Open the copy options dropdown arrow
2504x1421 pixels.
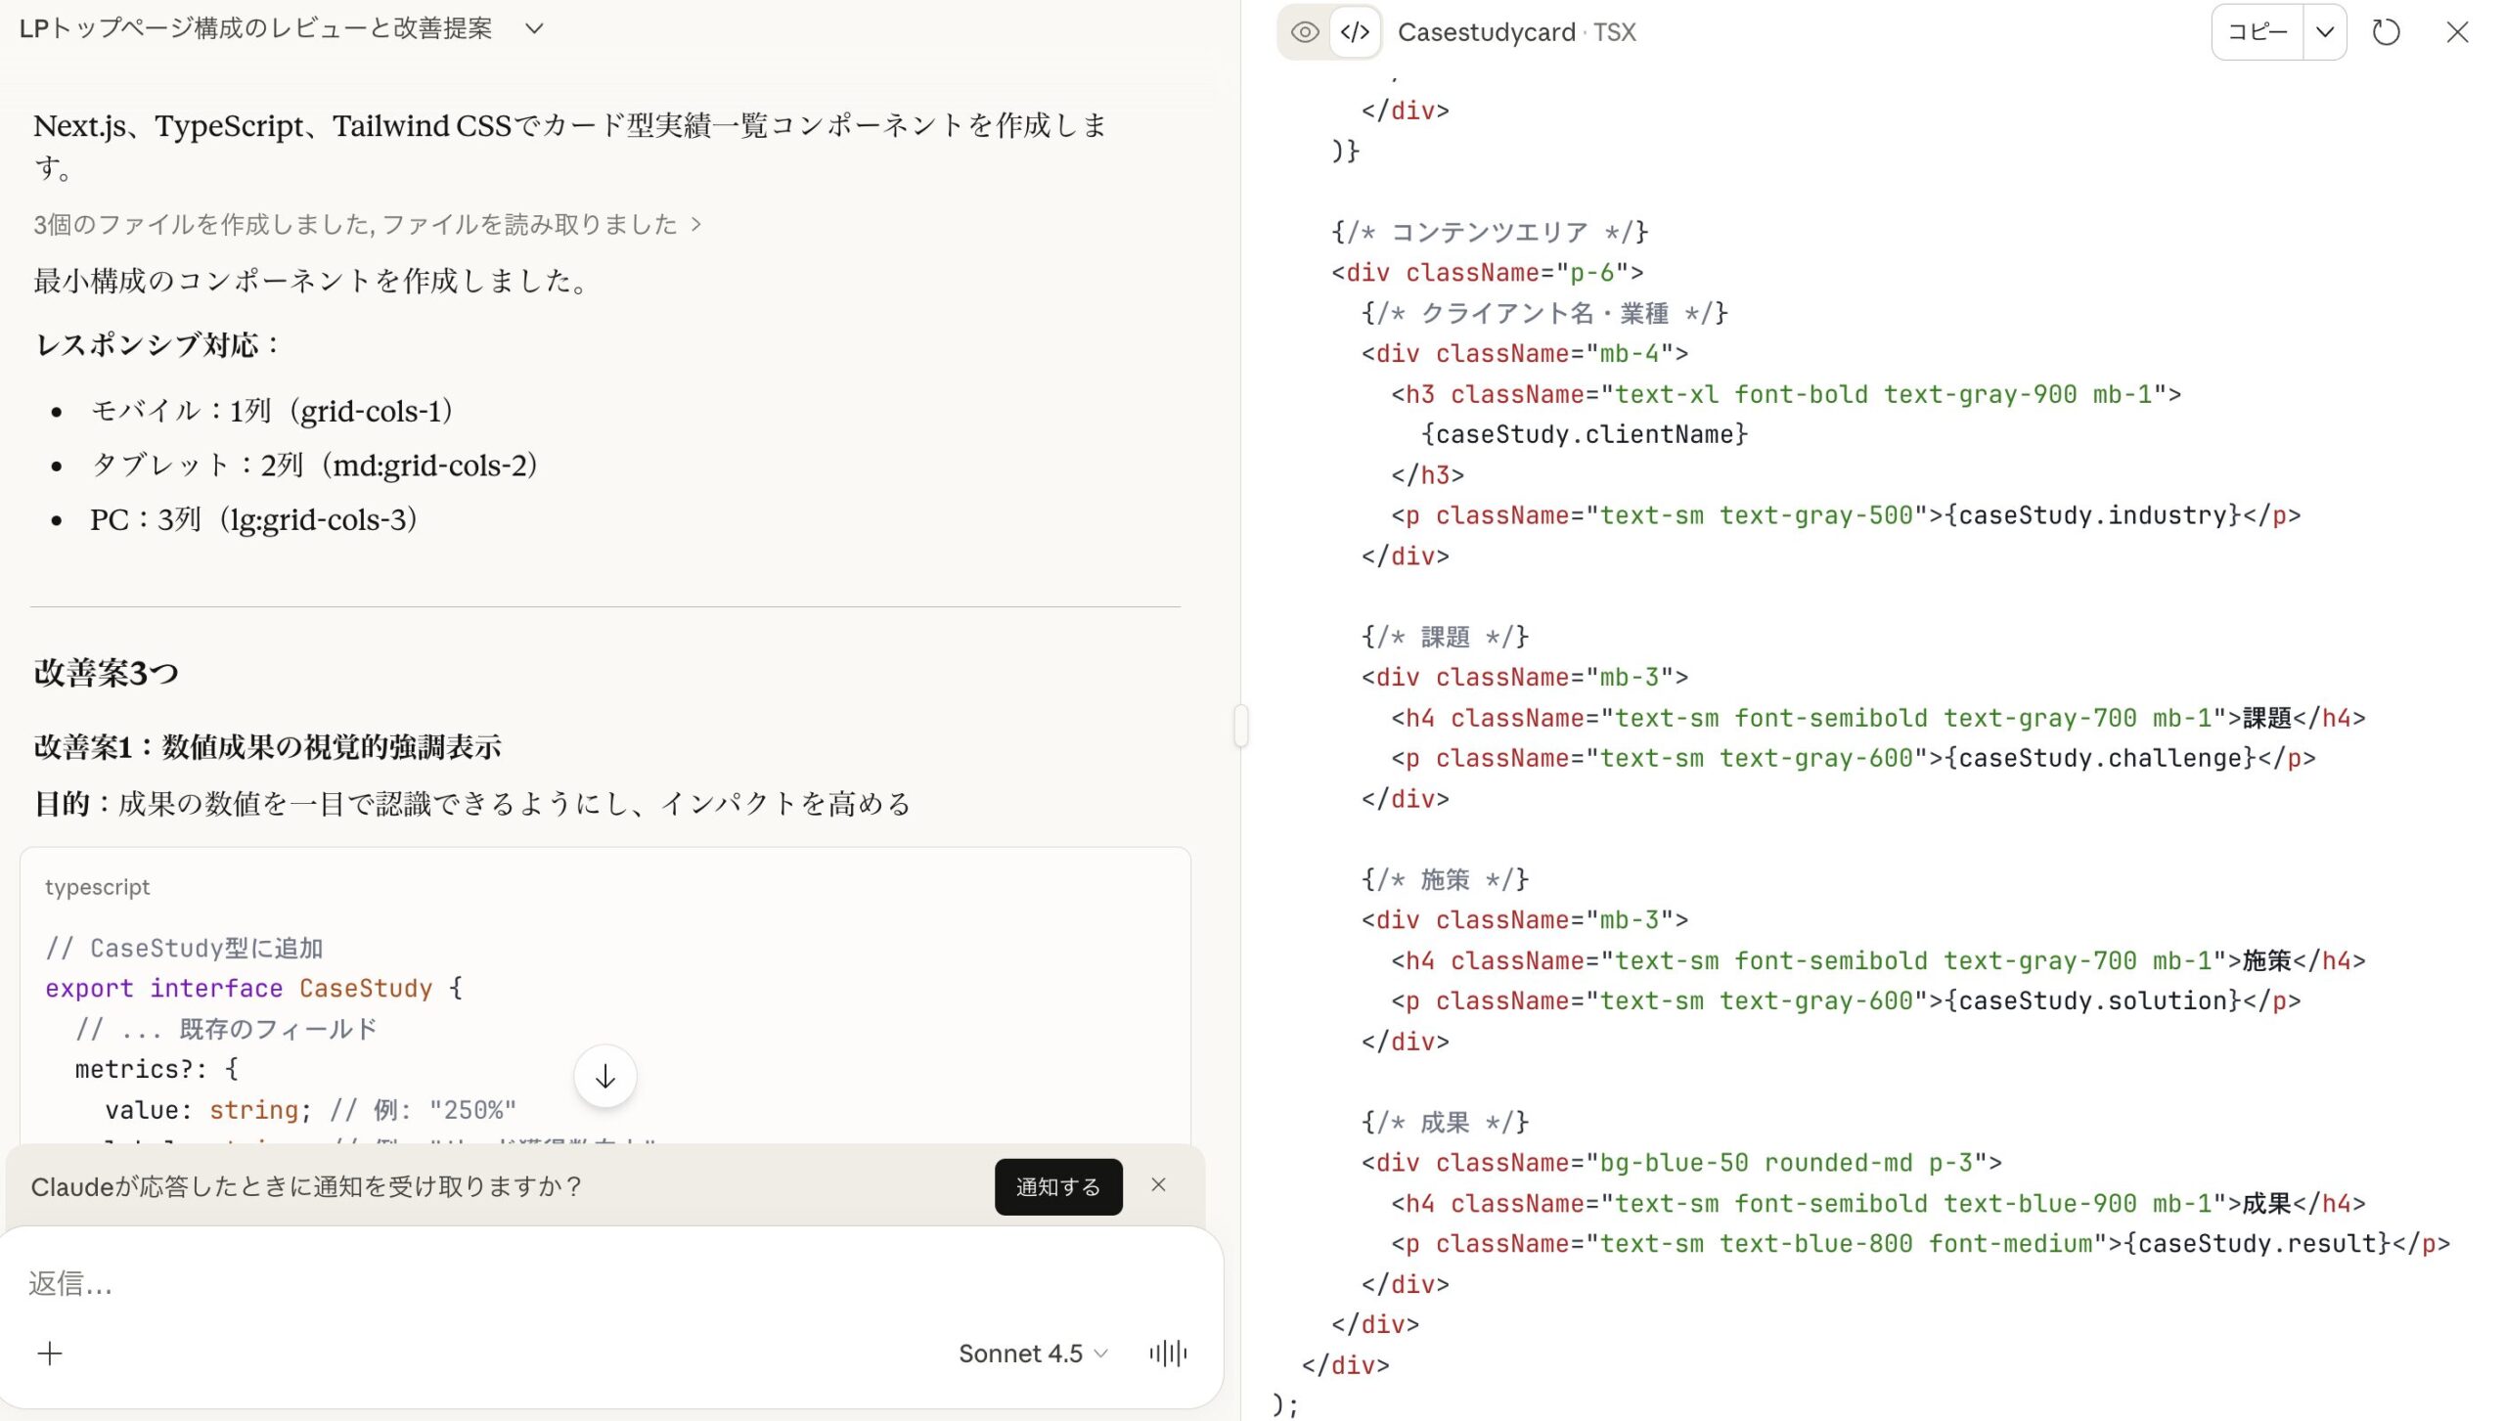[x=2325, y=32]
